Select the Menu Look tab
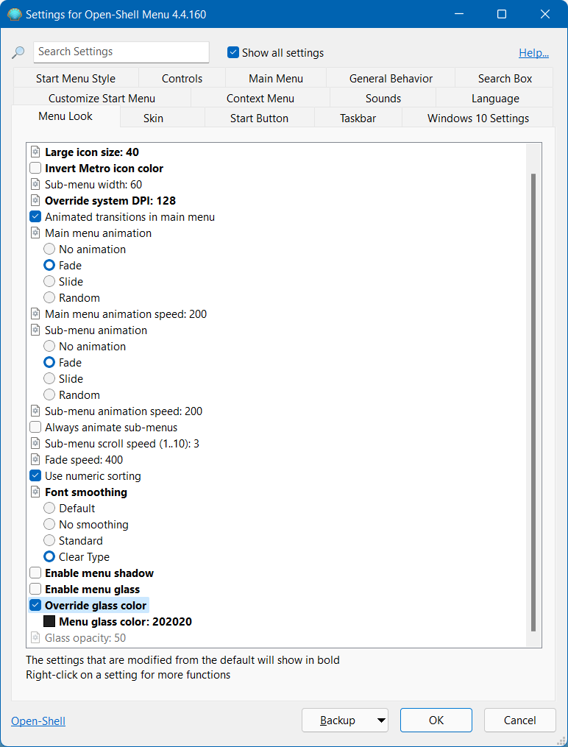The height and width of the screenshot is (747, 568). click(65, 116)
